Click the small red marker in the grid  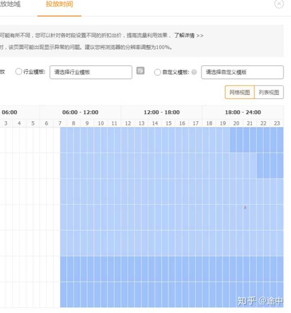245,208
